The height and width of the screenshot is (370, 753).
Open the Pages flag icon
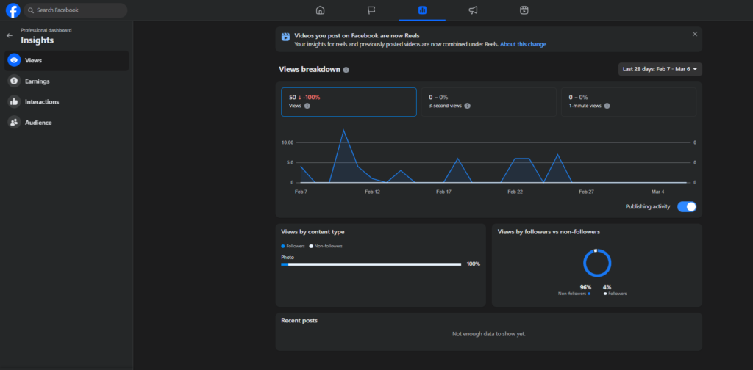[371, 10]
